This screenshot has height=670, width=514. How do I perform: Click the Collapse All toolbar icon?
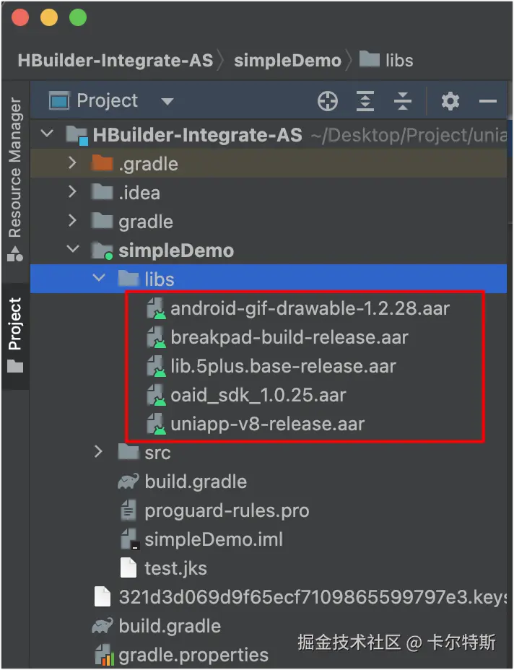403,102
